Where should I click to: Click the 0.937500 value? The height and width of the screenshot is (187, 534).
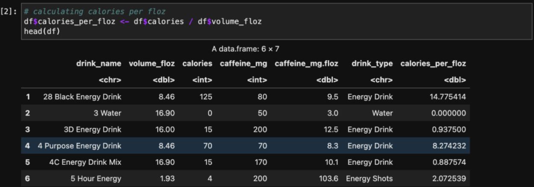pyautogui.click(x=449, y=129)
